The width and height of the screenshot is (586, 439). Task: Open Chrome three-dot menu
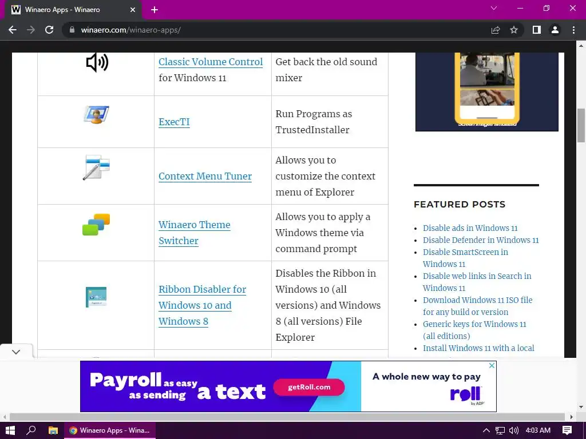(573, 30)
